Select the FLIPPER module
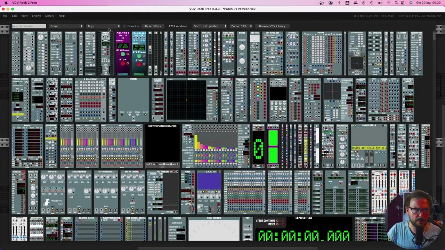445x250 pixels. click(x=258, y=100)
